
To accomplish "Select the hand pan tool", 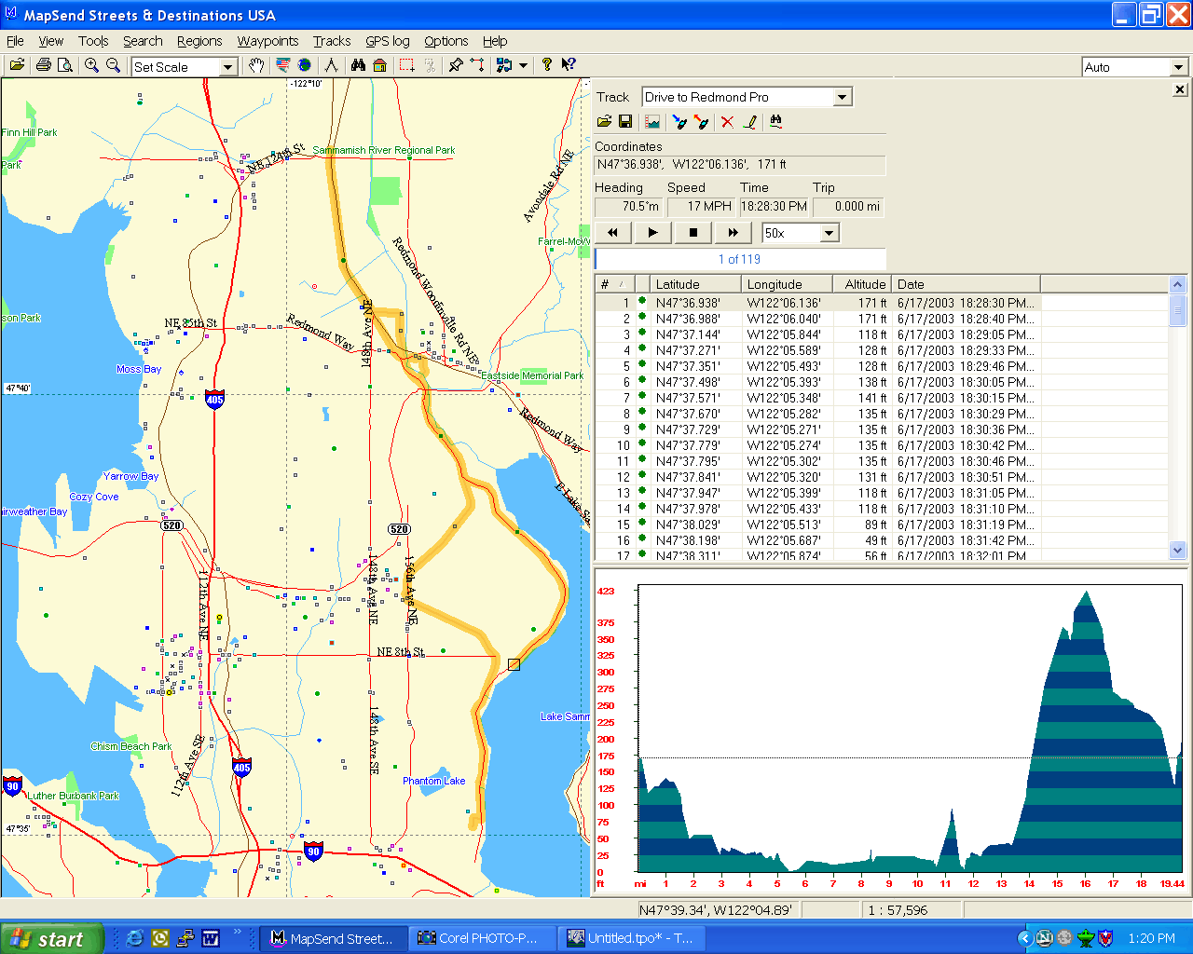I will pos(256,65).
